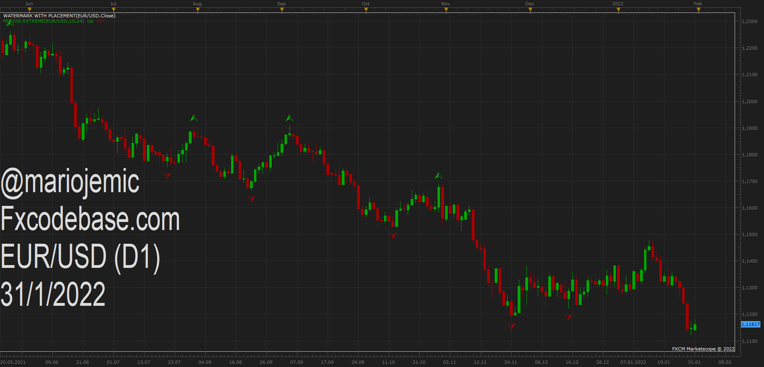Click the orange triangle marker under Oct
Image resolution: width=764 pixels, height=367 pixels.
[x=366, y=10]
